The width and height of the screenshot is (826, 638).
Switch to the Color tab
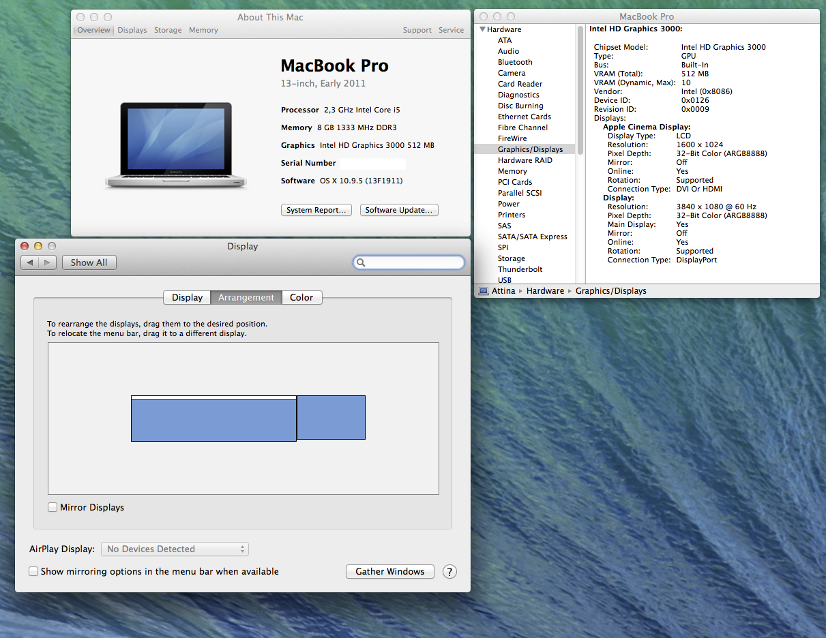point(301,297)
